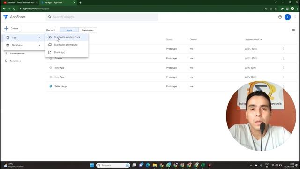
Task: Open a new browser tab
Action: [80, 3]
